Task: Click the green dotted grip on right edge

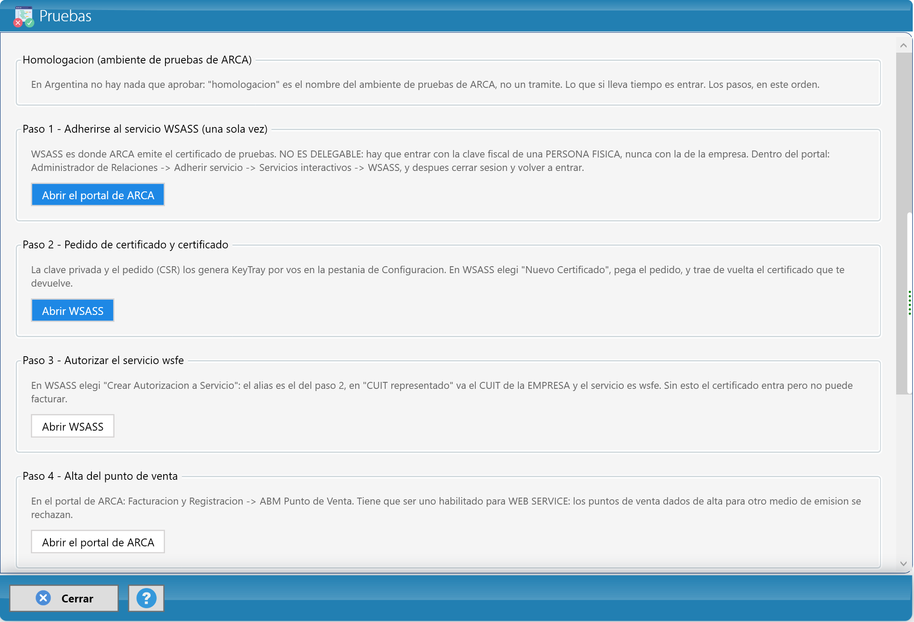Action: pyautogui.click(x=910, y=303)
